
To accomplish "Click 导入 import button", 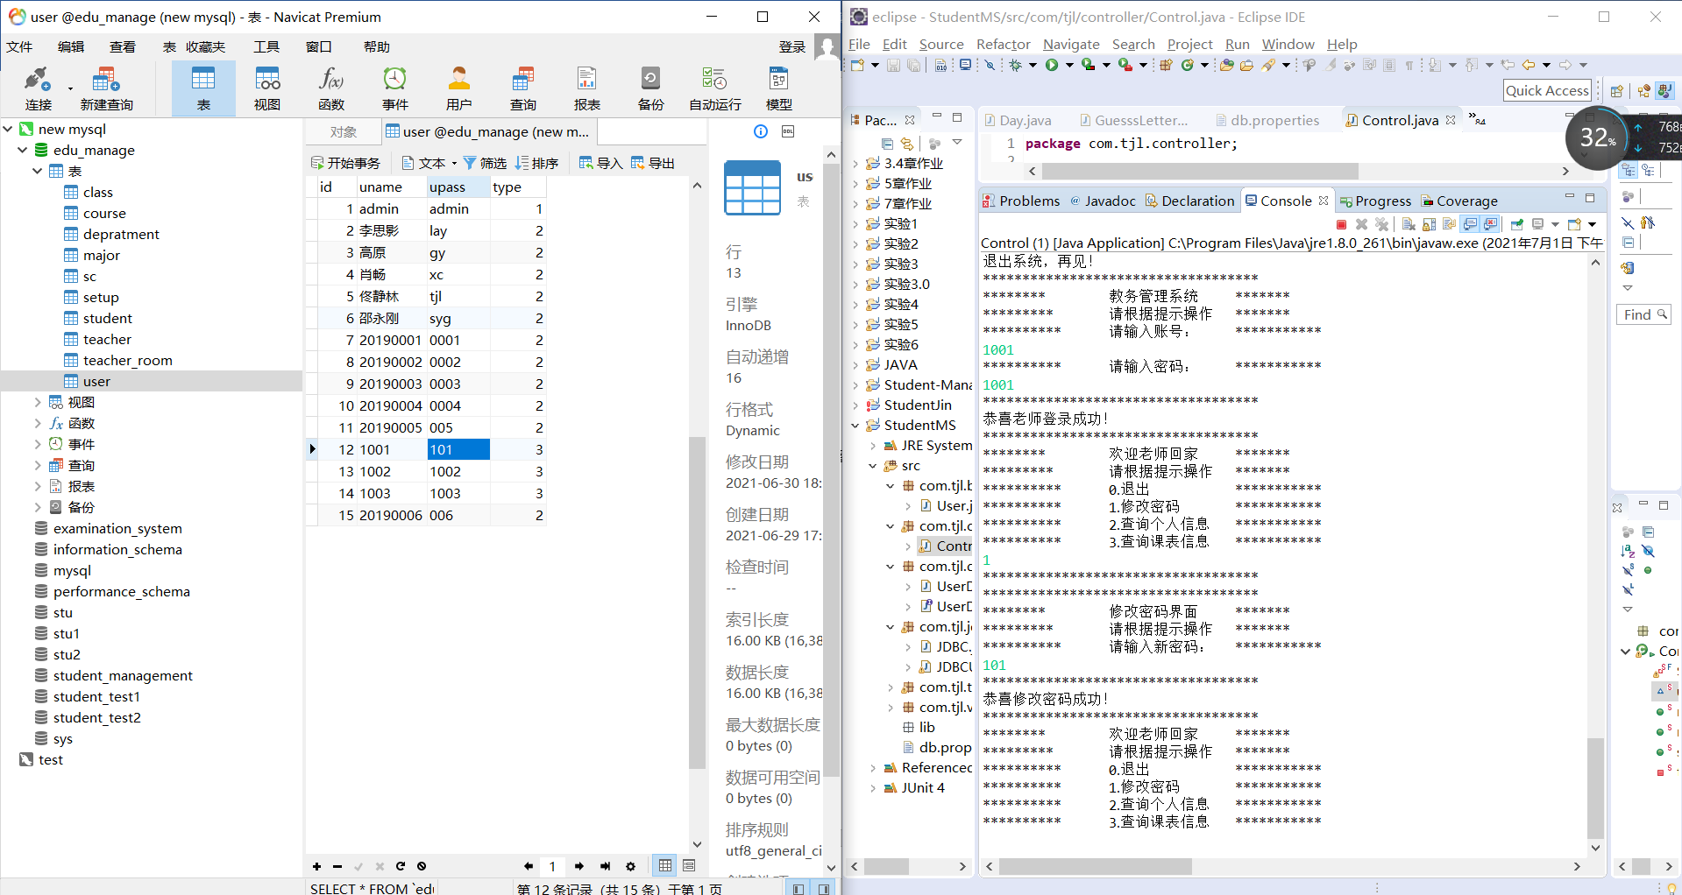I will [x=601, y=163].
